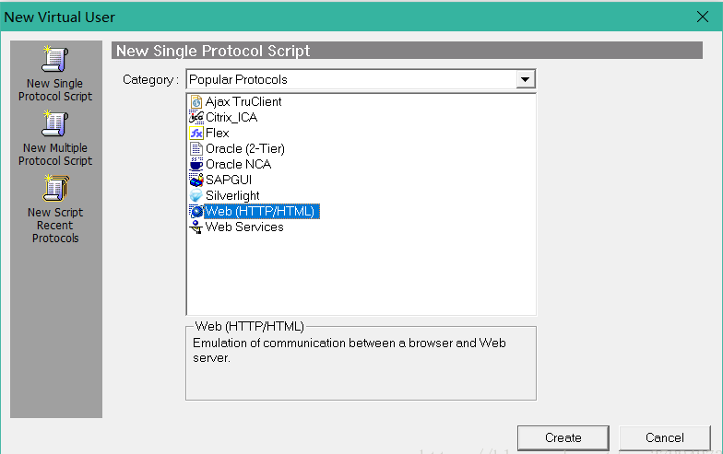723x454 pixels.
Task: Click the New Multiple Protocol Script icon
Action: click(x=55, y=123)
